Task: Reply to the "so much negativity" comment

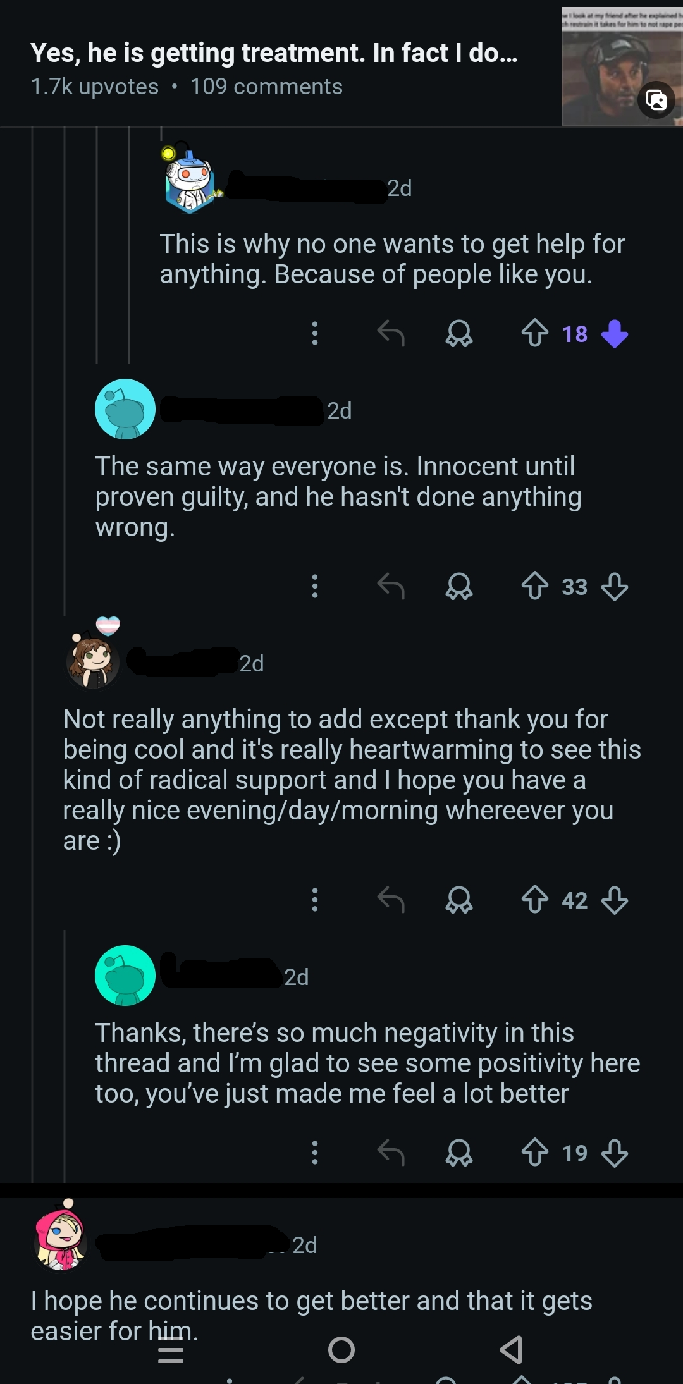Action: coord(390,1153)
